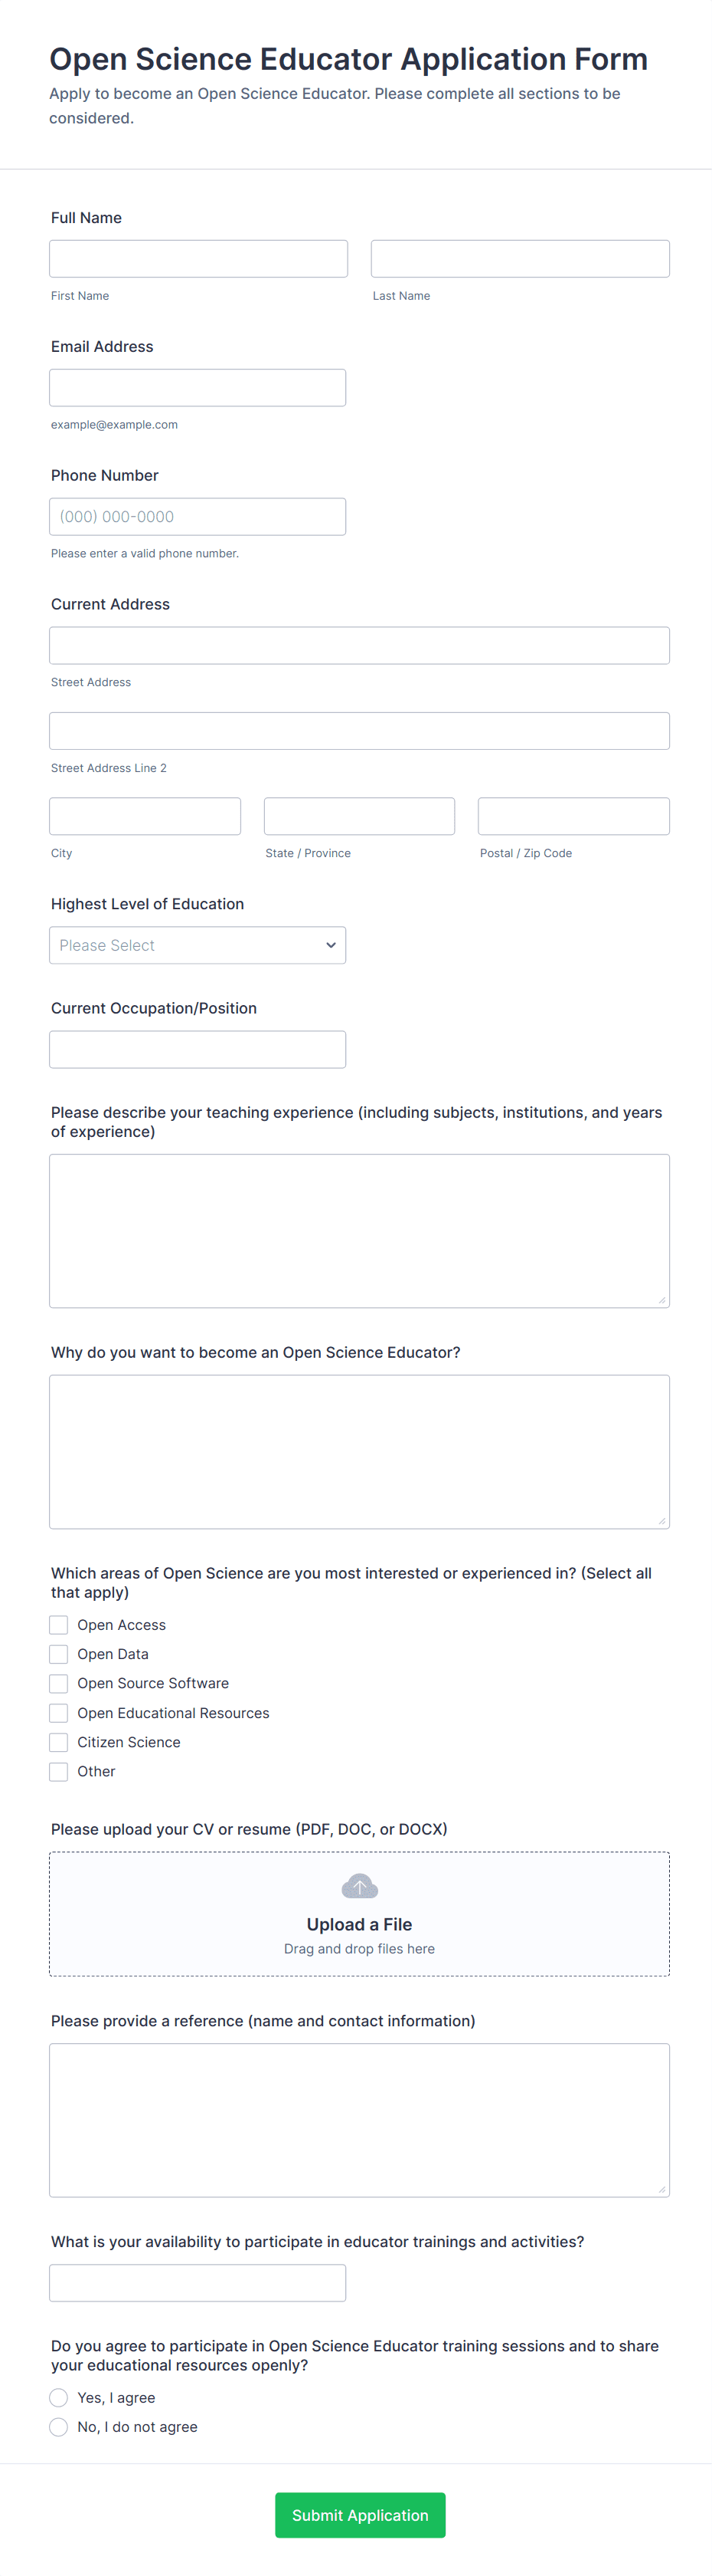Viewport: 712px width, 2576px height.
Task: Click the cloud upload icon
Action: (x=358, y=1886)
